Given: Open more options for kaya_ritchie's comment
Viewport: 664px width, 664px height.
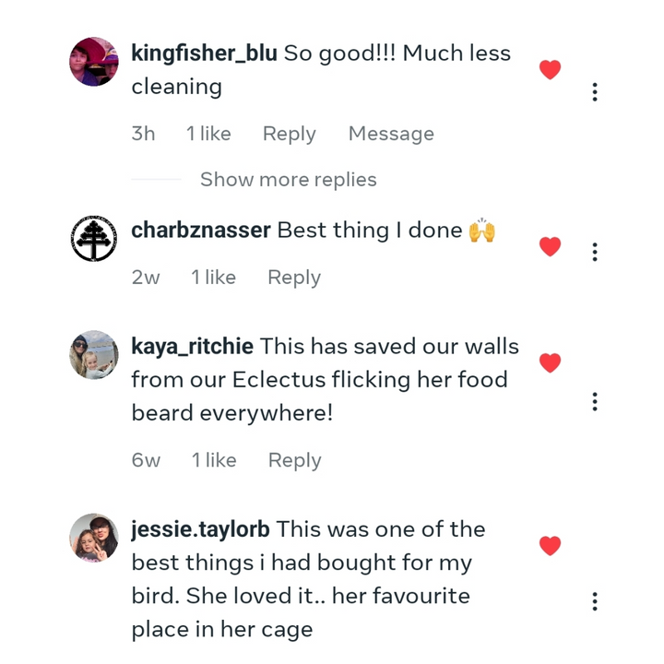Looking at the screenshot, I should point(595,401).
